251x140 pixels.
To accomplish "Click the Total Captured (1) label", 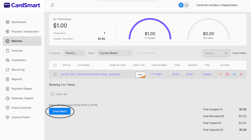I will [x=213, y=130].
